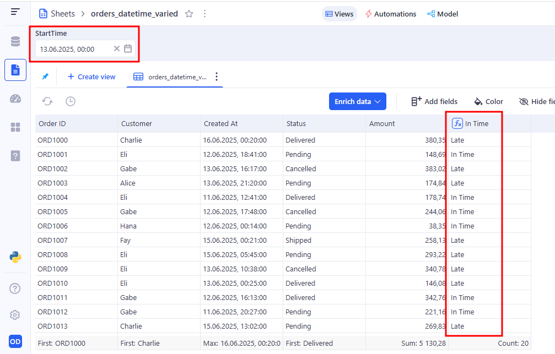The image size is (555, 354).
Task: Open the Color options
Action: pos(488,101)
